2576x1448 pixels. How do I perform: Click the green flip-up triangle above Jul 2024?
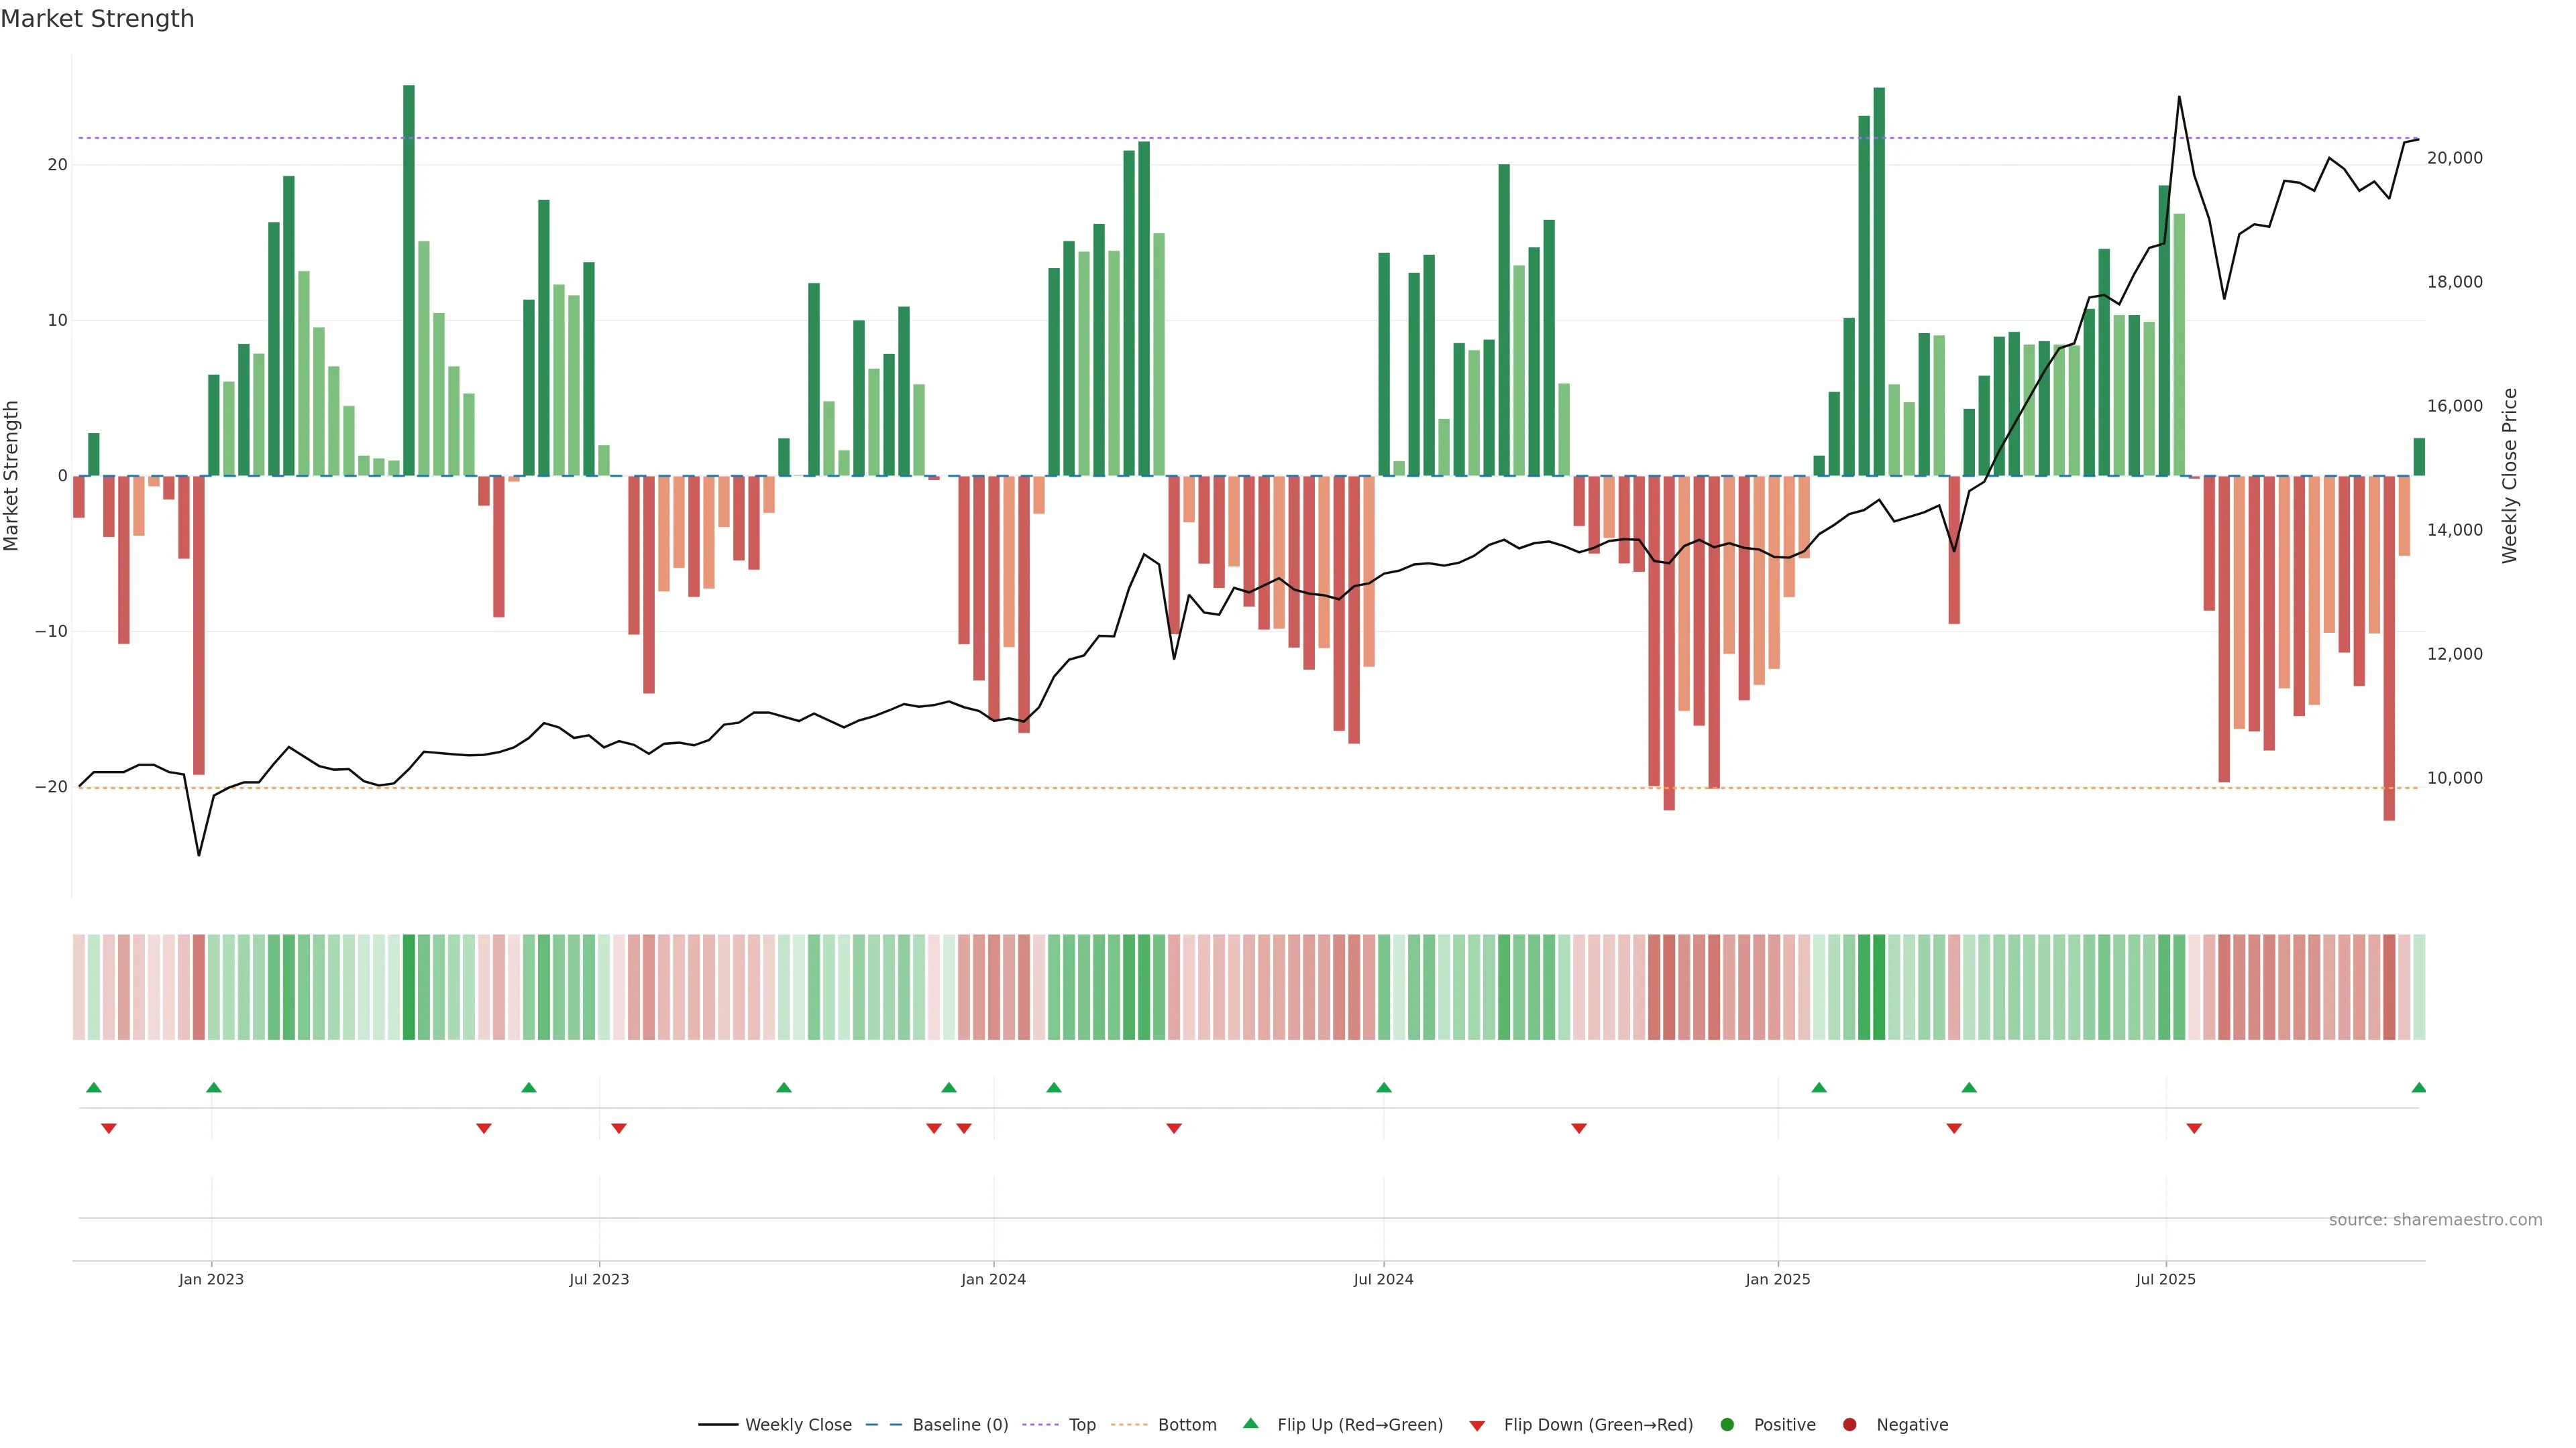click(x=1383, y=1087)
